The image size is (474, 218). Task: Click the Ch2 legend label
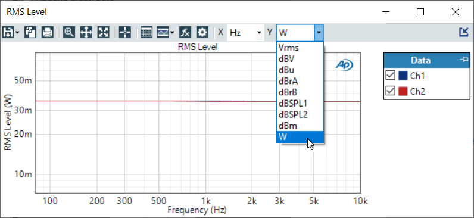pos(417,91)
